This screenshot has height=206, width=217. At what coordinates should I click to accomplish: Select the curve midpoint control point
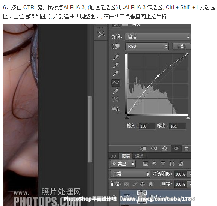tap(158, 76)
